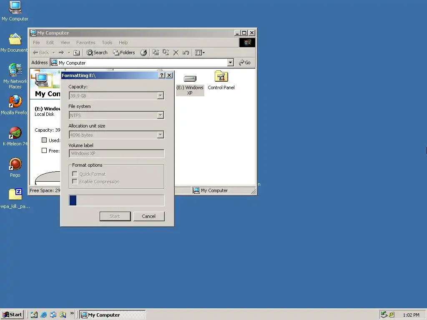Click the Windows logo throbber in My Computer
427x320 pixels.
pos(247,42)
